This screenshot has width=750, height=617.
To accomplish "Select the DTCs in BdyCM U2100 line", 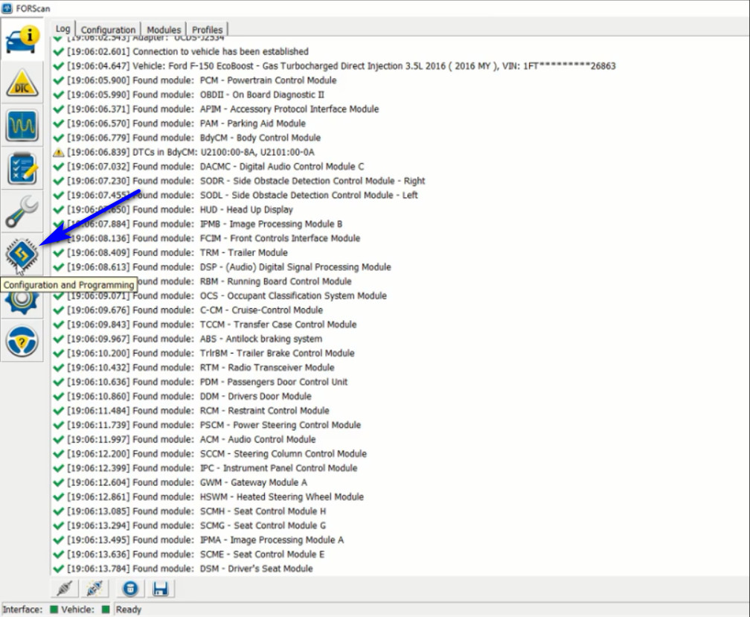I will pyautogui.click(x=184, y=152).
